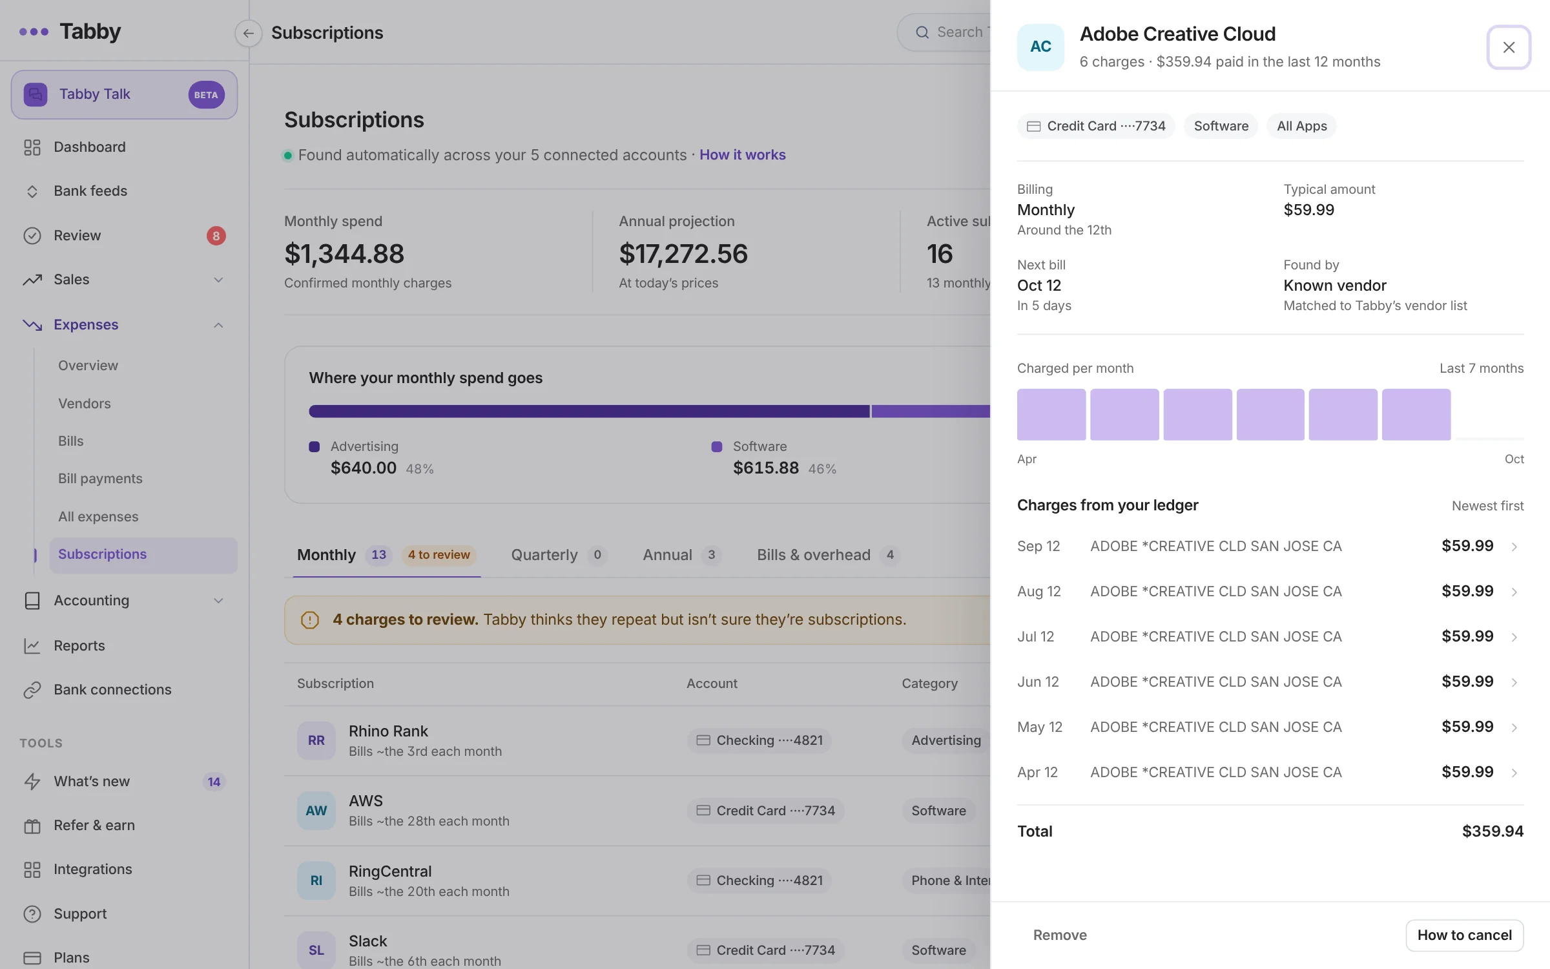Open What's new lightning icon
The image size is (1550, 969).
click(32, 782)
